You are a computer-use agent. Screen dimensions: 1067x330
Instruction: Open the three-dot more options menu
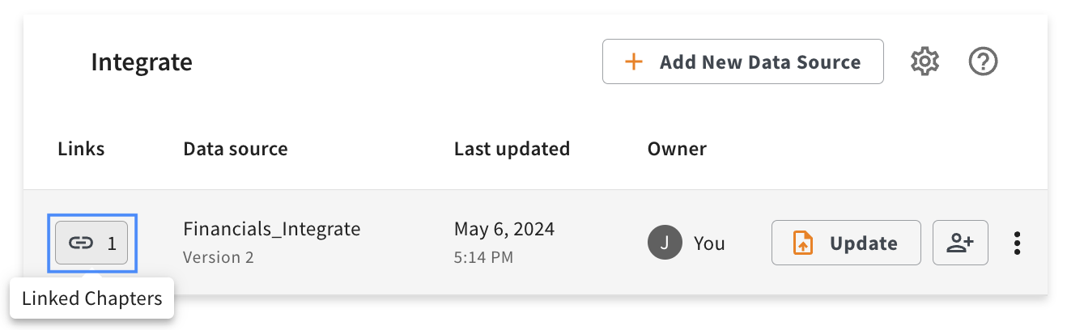pos(1017,243)
